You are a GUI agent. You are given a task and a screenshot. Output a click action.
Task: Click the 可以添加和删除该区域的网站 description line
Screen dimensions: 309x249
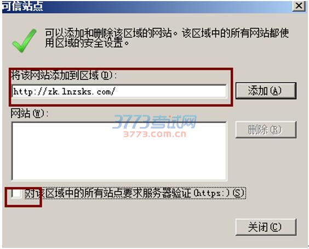click(110, 33)
